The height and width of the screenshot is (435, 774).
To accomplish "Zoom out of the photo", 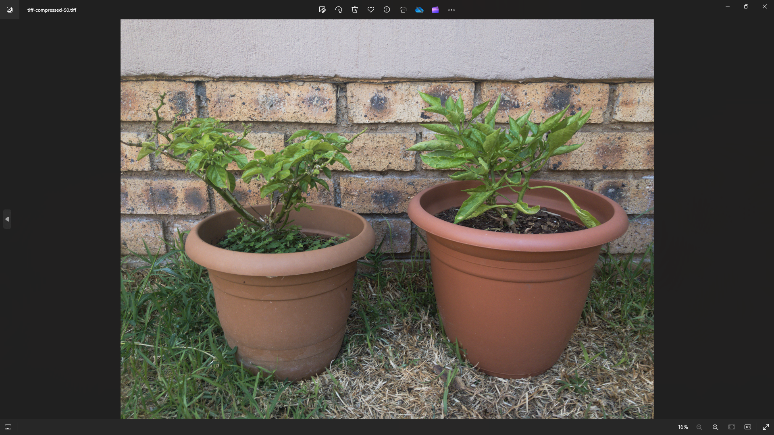I will (699, 427).
